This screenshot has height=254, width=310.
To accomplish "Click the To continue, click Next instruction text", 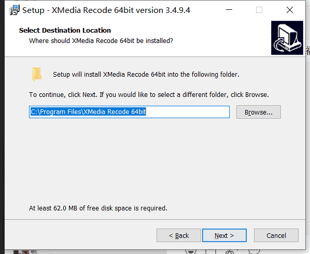I will coord(149,95).
